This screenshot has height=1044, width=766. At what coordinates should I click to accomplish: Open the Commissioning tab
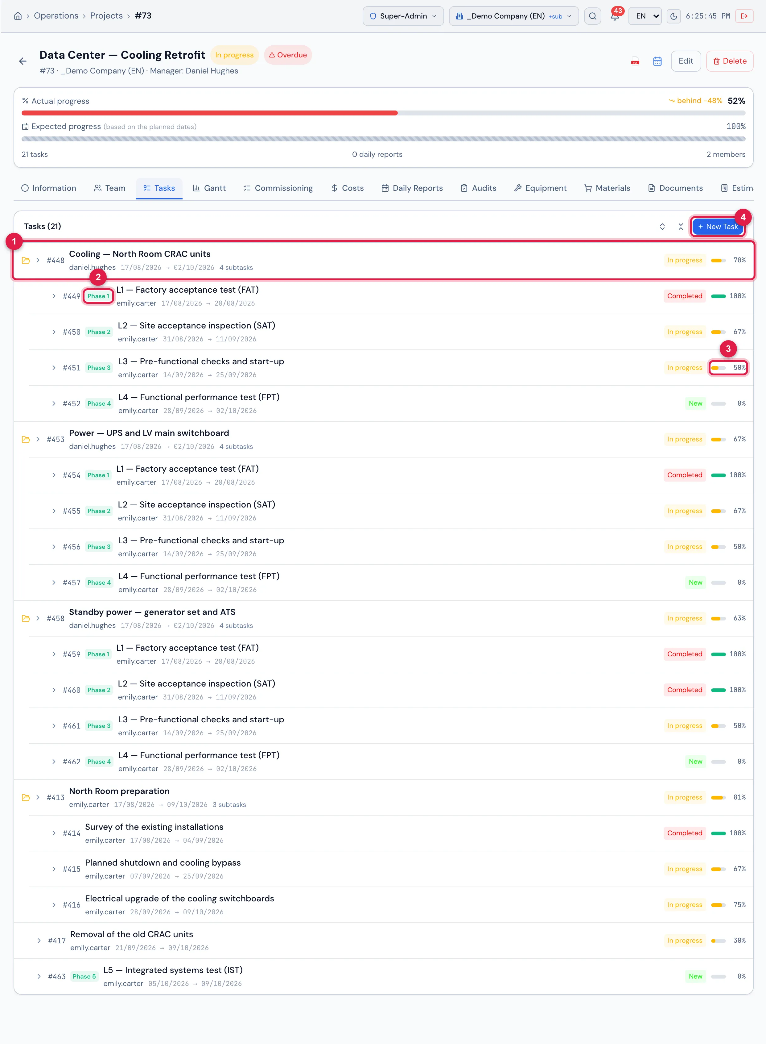pos(278,188)
